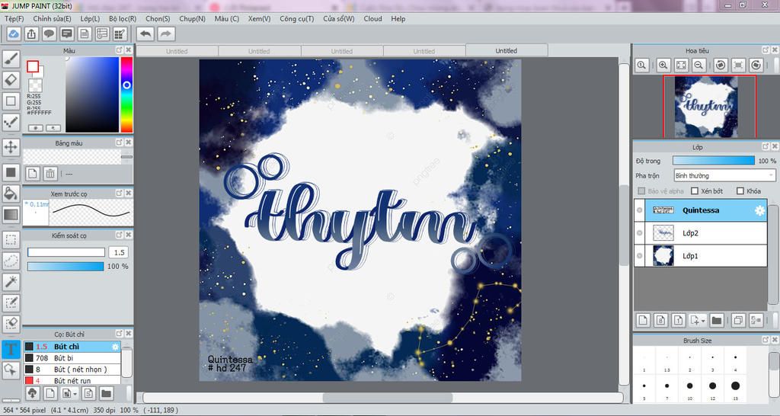Open Bút chì brush settings gear

tap(116, 347)
